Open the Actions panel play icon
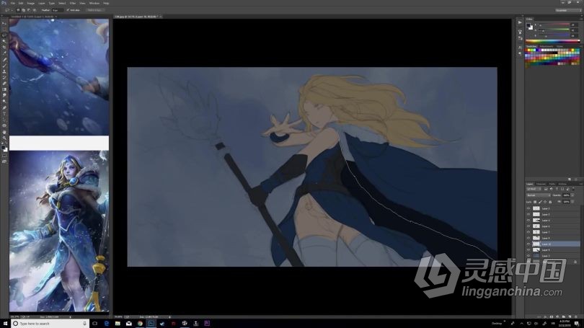This screenshot has height=328, width=584. click(x=520, y=23)
